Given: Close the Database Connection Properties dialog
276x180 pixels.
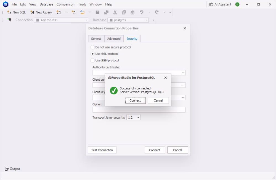Looking at the screenshot, I should tap(185, 28).
